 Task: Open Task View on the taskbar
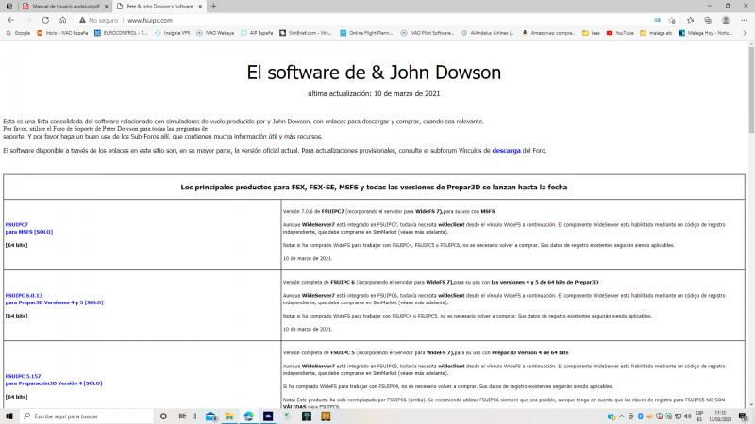click(182, 416)
